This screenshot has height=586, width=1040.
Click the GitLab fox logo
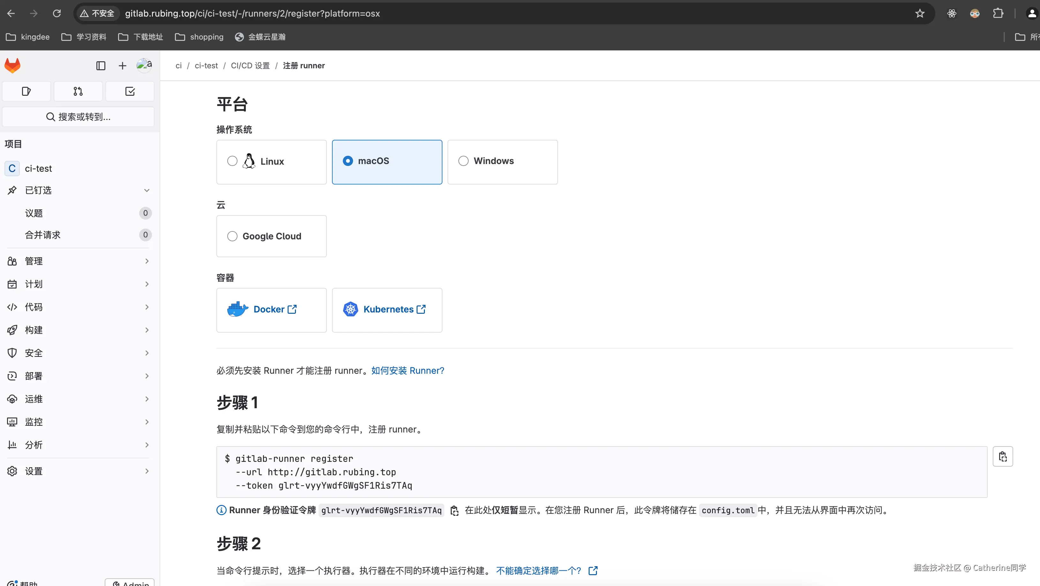coord(12,65)
